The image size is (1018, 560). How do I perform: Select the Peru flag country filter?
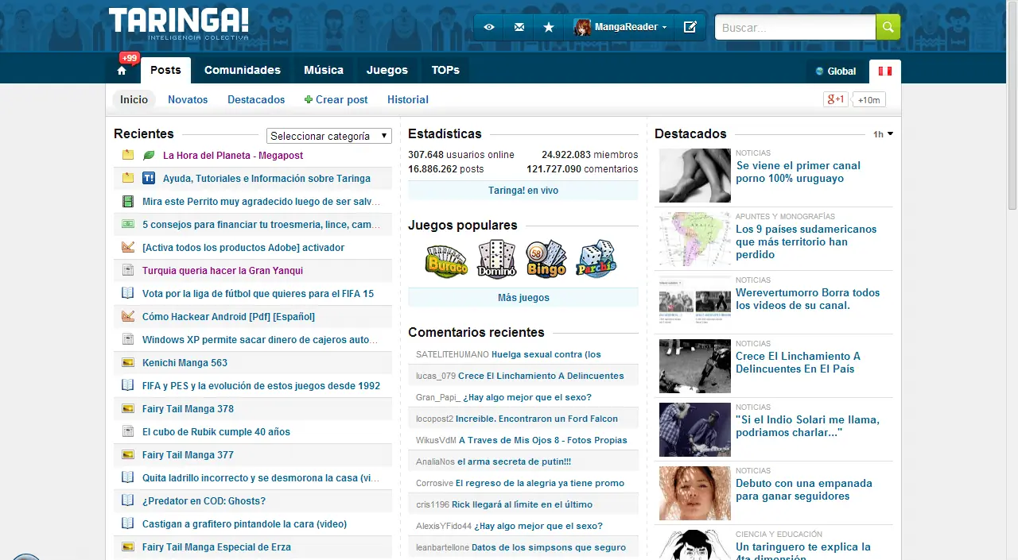(x=884, y=71)
